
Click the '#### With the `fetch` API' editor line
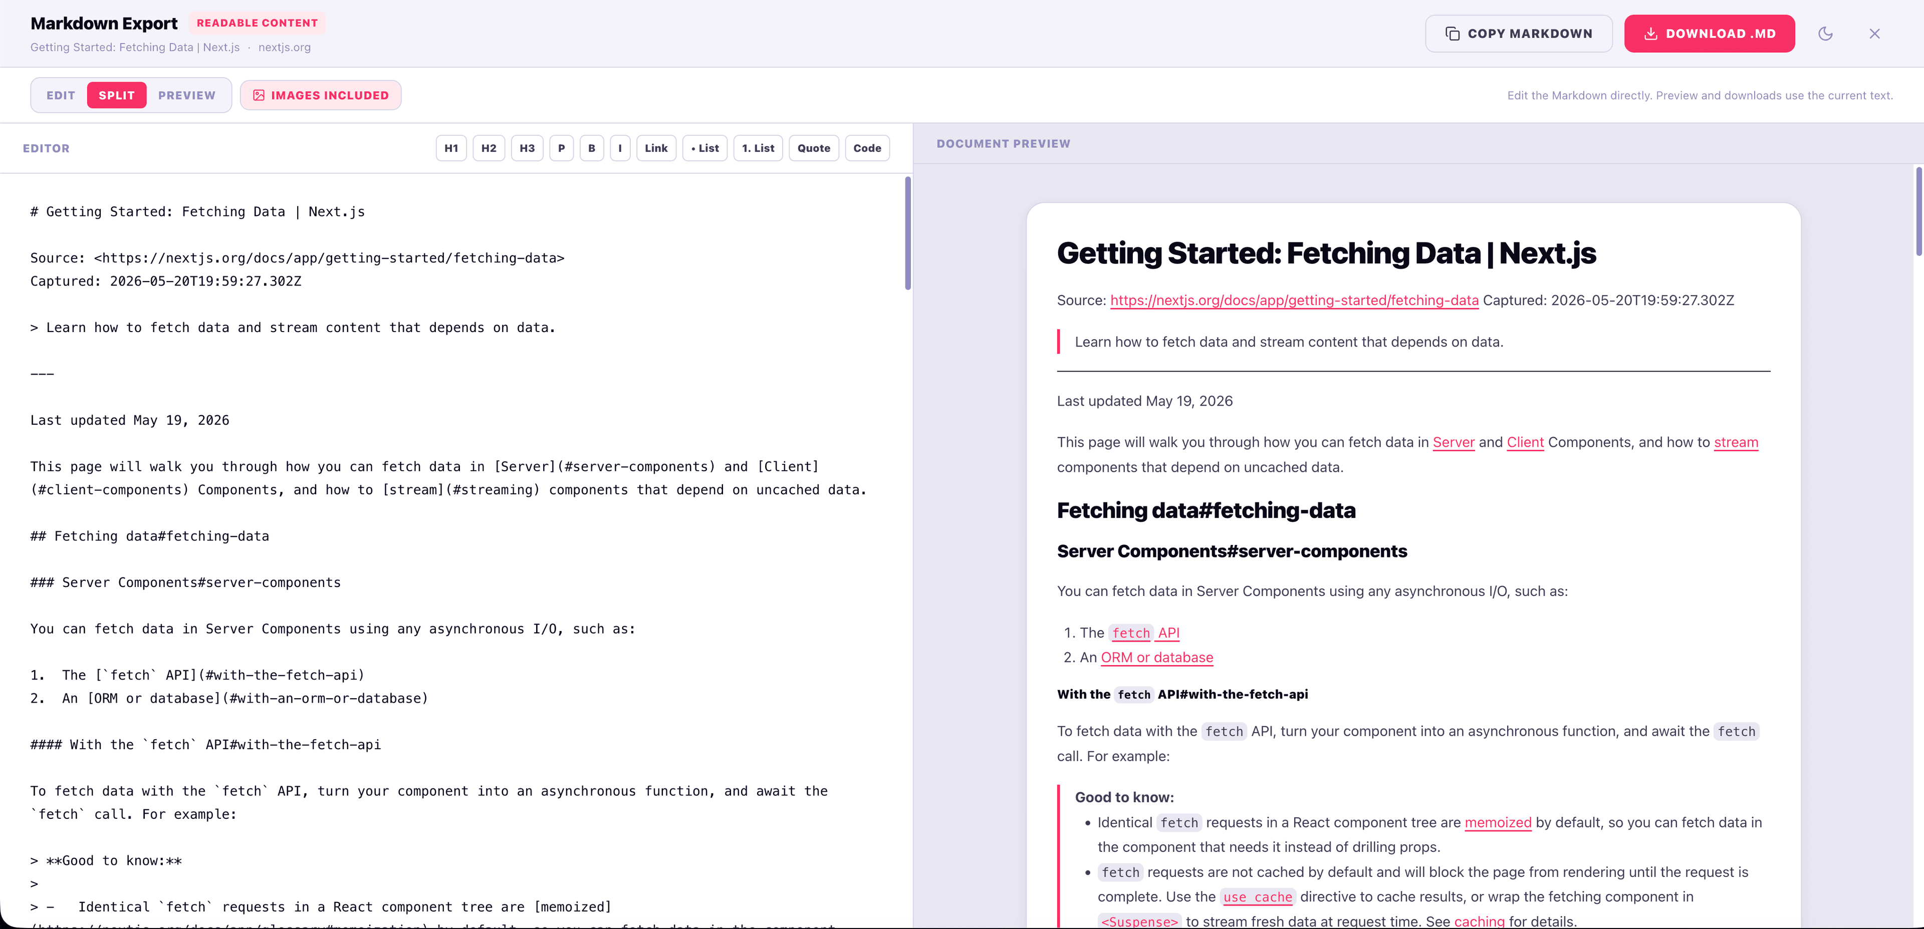(x=205, y=745)
